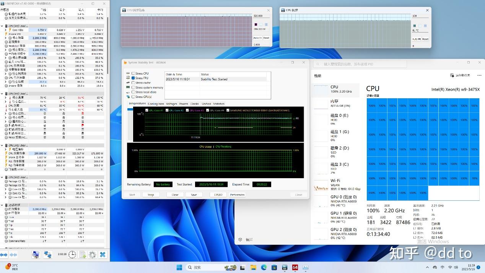Image resolution: width=485 pixels, height=273 pixels.
Task: Open AIDA64 from the Windows taskbar
Action: coord(295,267)
